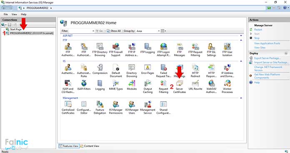Viewport: 290px width, 153px height.
Task: Open Centralized Certificates feature
Action: (68, 107)
